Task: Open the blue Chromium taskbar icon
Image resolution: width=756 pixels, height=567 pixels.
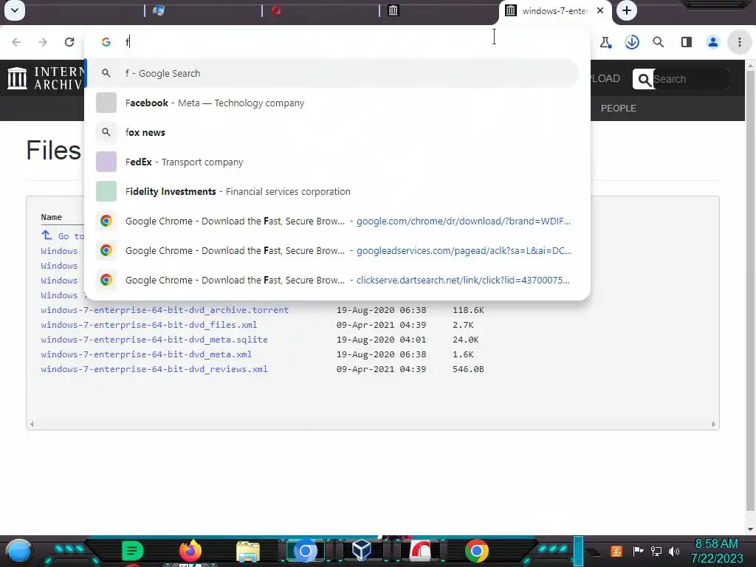Action: (x=305, y=551)
